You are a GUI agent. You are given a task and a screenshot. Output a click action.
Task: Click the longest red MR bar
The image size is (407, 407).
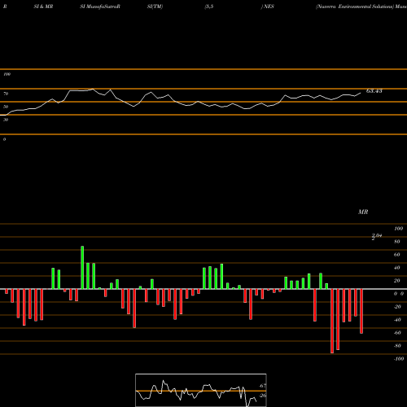coord(332,321)
